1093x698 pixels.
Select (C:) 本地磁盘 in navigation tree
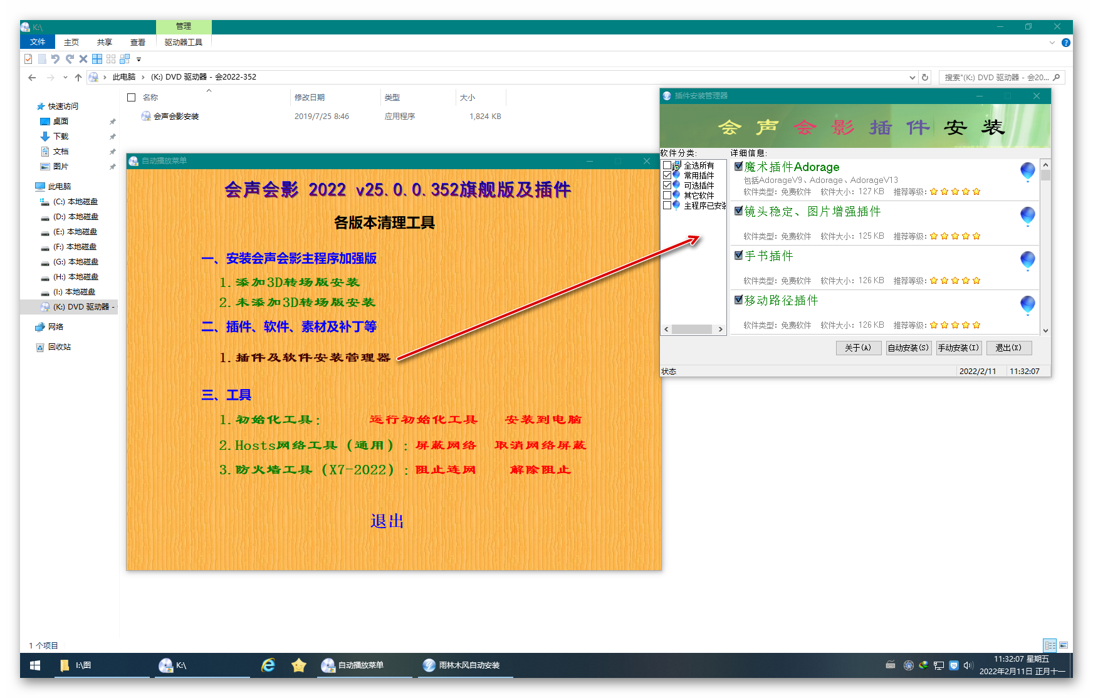tap(76, 202)
